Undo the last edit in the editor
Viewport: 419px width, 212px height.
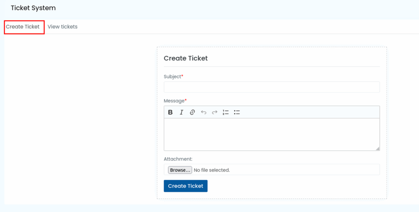click(203, 113)
